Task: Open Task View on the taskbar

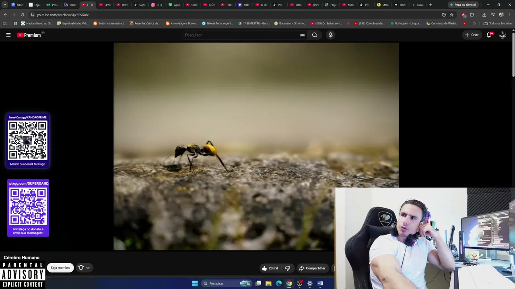Action: 258,283
